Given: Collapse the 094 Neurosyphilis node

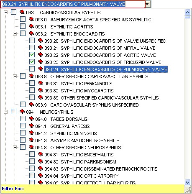Looking at the screenshot, I should point(5,112).
